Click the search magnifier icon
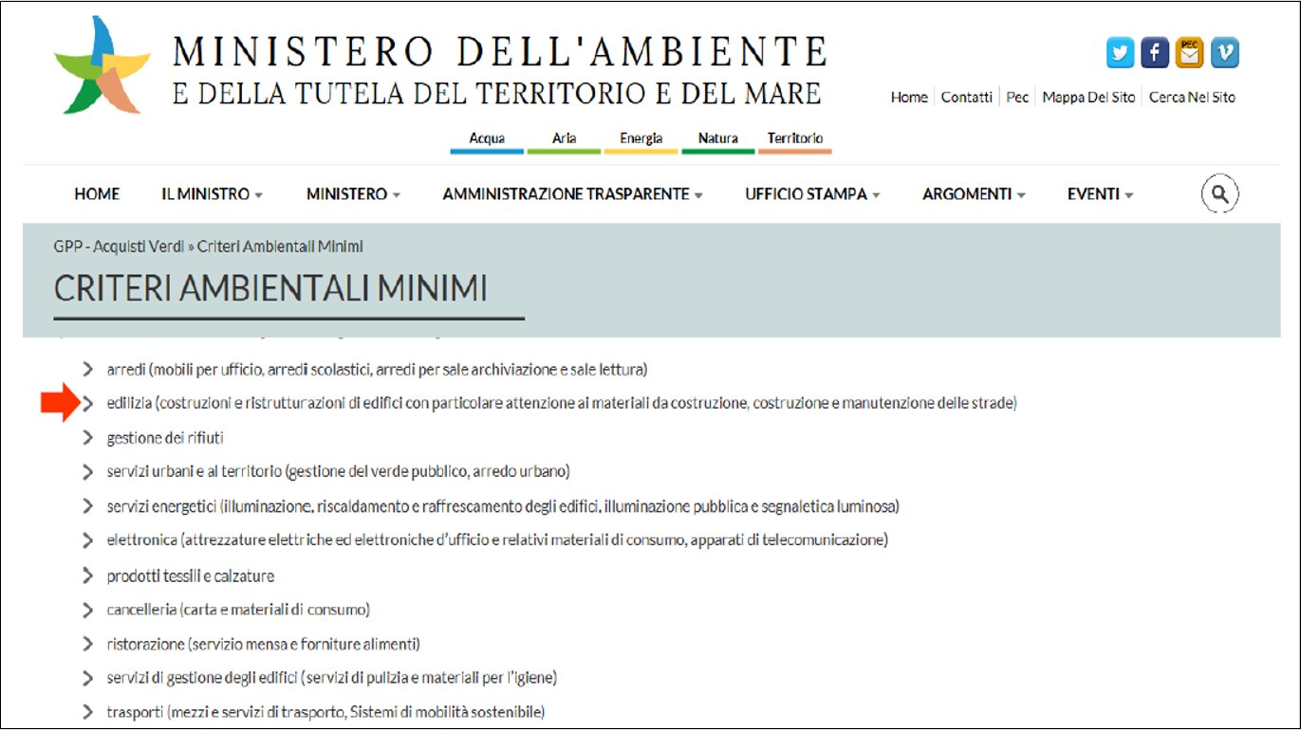 1220,194
